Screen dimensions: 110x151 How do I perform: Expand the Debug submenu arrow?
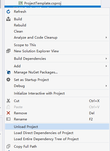pyautogui.click(x=106, y=86)
